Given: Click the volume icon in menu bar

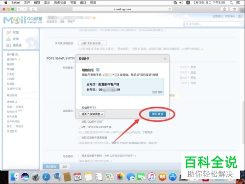Looking at the screenshot, I should [x=181, y=2].
